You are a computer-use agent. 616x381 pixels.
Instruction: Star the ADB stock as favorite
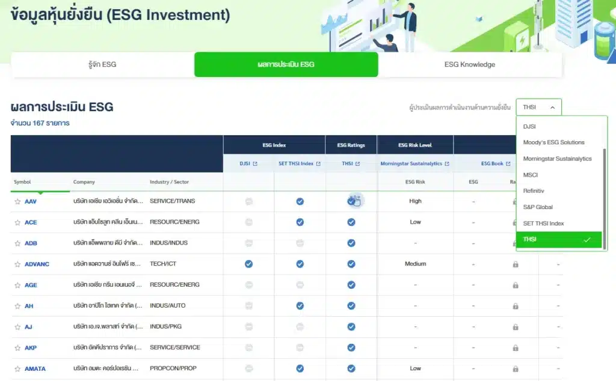click(x=17, y=243)
